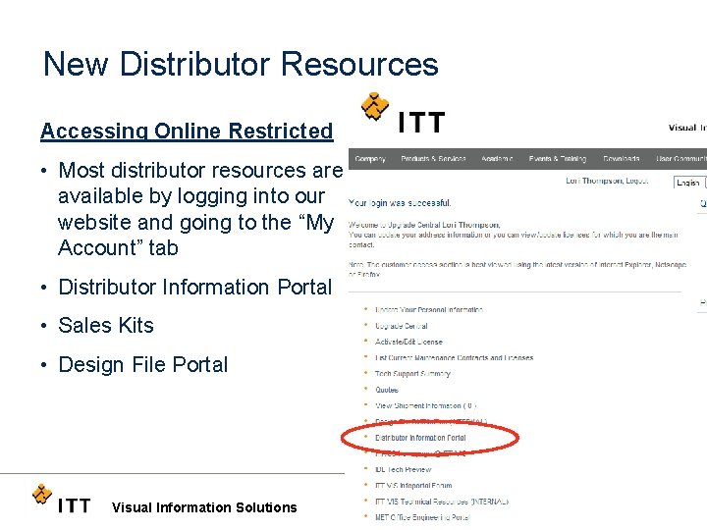Click the 'Sales Kits' bullet text
Viewport: 707px width, 530px height.
(x=106, y=326)
